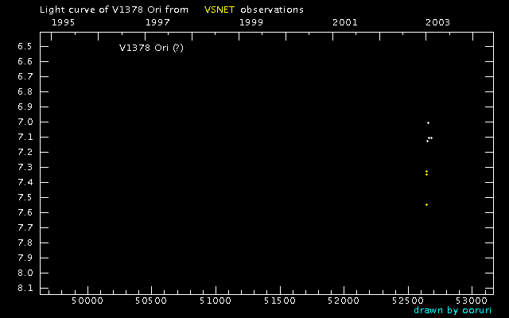Click the 6.5 magnitude label on left axis
This screenshot has width=509, height=318.
(24, 46)
